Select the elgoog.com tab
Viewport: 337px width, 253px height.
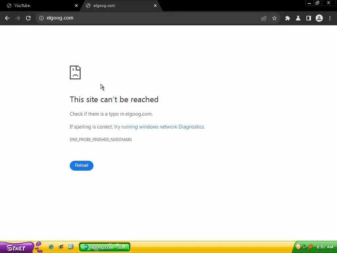click(121, 6)
